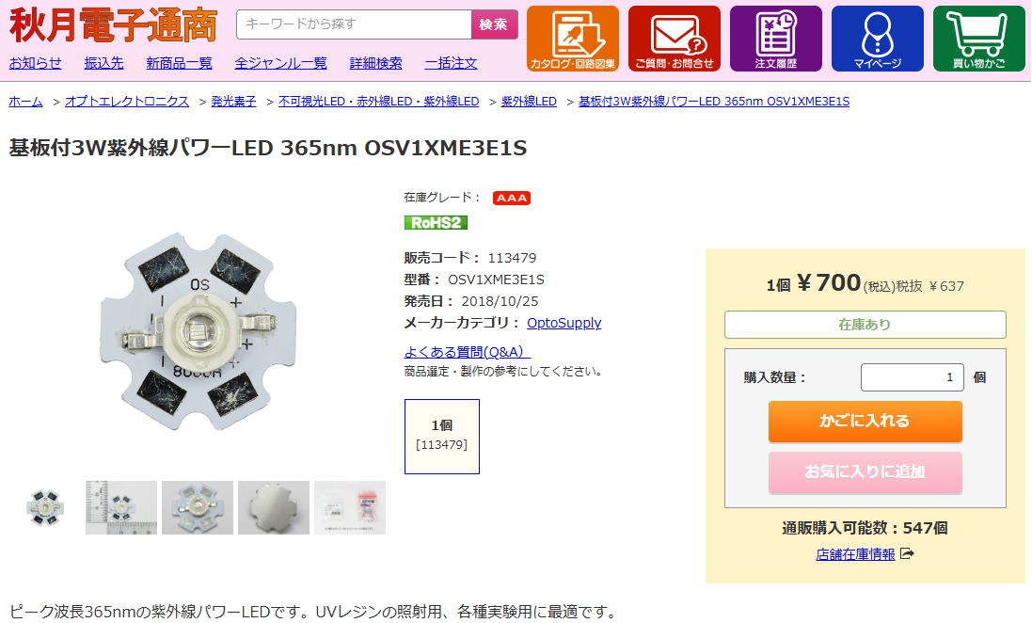Open the よくある質問(Q&A) link

click(x=467, y=352)
